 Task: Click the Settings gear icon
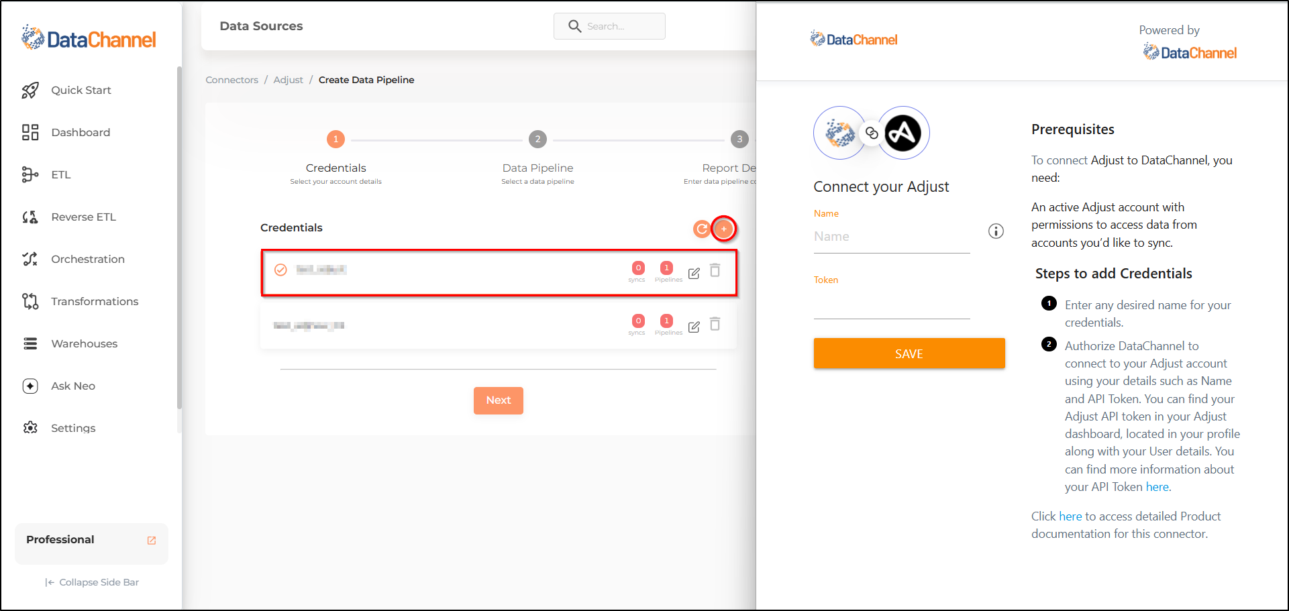[x=30, y=428]
